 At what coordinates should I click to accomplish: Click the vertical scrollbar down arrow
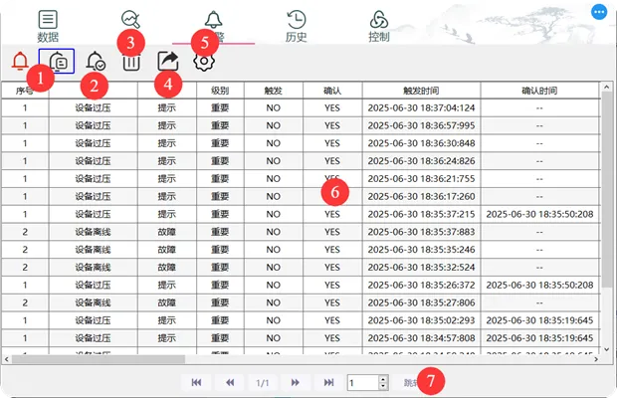coord(606,349)
